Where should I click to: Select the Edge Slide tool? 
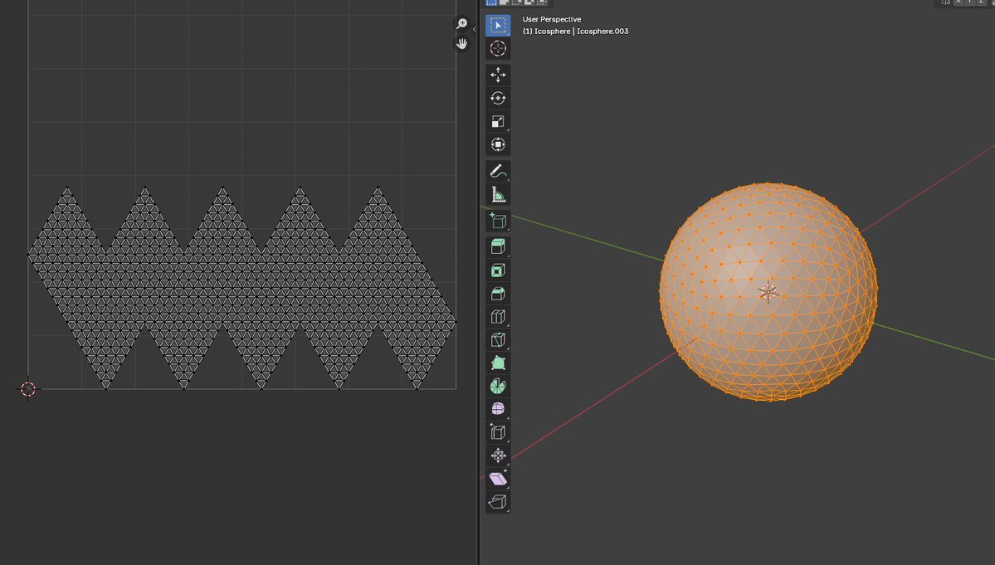(498, 432)
